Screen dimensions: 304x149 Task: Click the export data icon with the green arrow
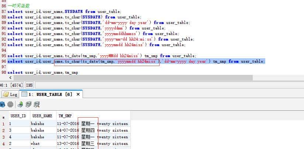click(x=20, y=105)
